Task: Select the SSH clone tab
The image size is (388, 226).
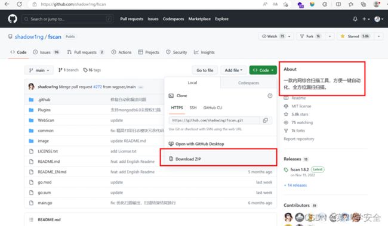Action: point(193,107)
